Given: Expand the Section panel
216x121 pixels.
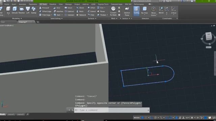Looking at the screenshot, I should [x=126, y=18].
